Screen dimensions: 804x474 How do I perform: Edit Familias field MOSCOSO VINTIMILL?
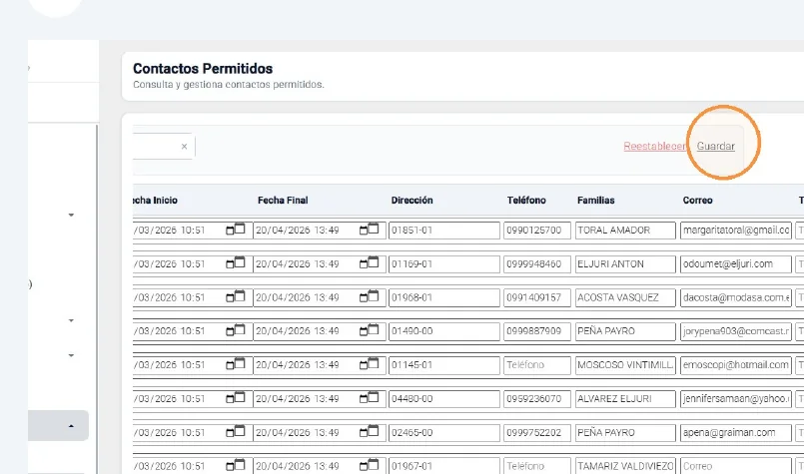[625, 365]
